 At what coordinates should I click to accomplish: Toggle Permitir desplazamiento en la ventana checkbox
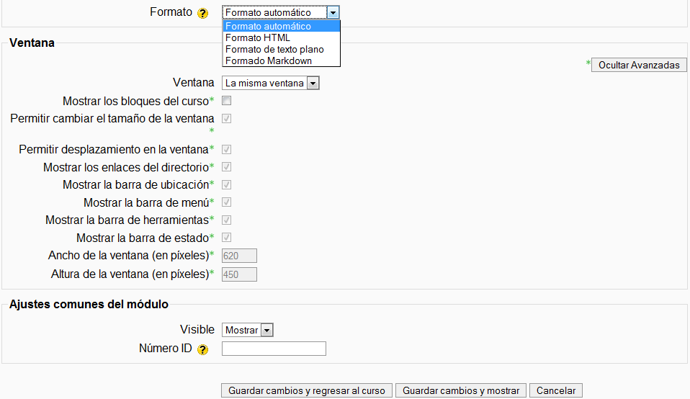click(x=226, y=150)
